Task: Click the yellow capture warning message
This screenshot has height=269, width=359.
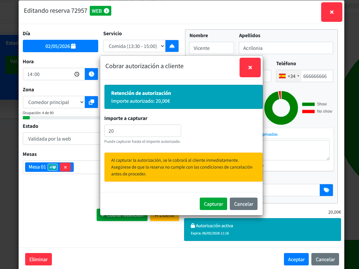Action: pyautogui.click(x=183, y=167)
